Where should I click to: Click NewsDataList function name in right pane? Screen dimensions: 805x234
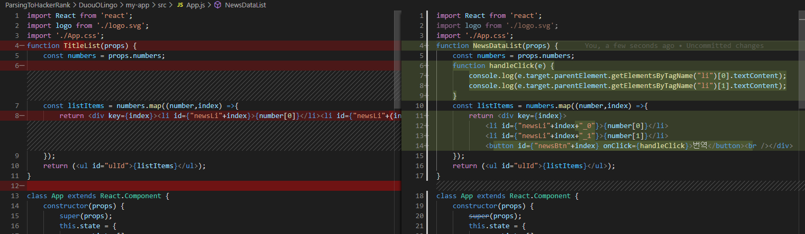pyautogui.click(x=498, y=46)
